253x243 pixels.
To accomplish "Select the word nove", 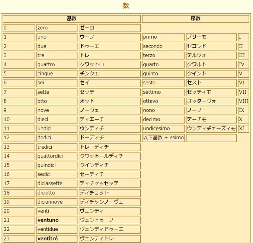I will [43, 110].
